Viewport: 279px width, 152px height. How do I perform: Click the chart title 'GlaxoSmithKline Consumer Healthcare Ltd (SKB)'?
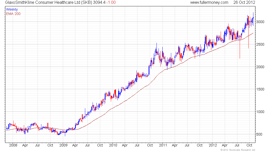pyautogui.click(x=49, y=3)
